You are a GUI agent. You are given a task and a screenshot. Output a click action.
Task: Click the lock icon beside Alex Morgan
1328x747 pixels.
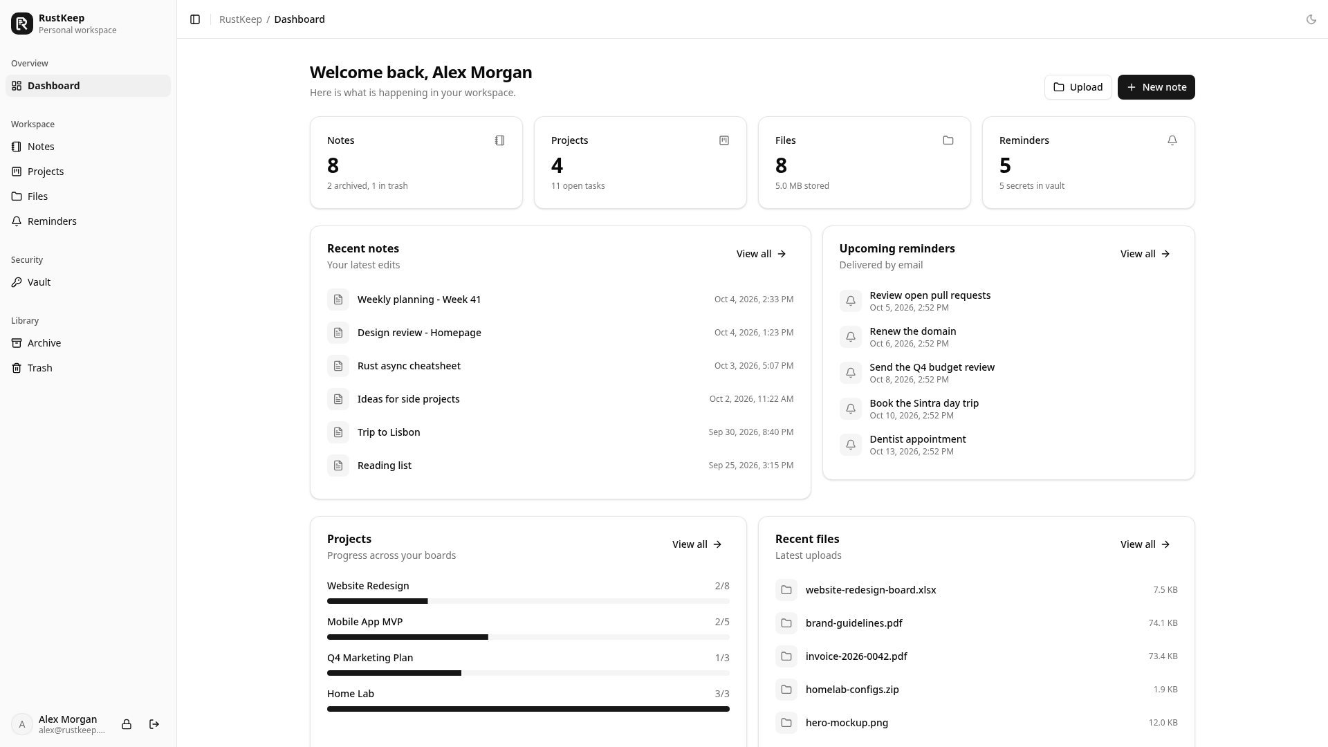[x=127, y=724]
